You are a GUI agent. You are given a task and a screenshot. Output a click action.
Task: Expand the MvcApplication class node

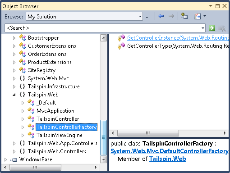tap(23, 111)
